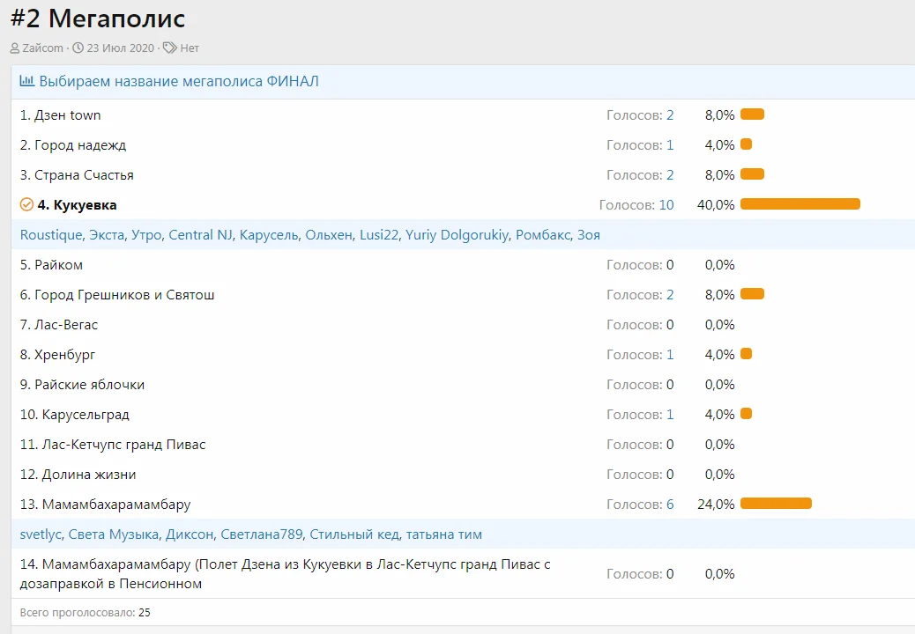Click the 24% result bar for Мамамбахарамамбару

(x=776, y=504)
